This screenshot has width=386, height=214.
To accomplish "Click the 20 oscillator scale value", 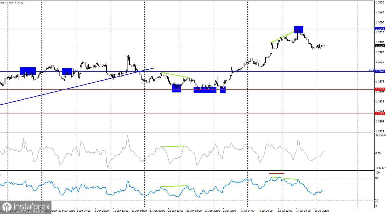I will tap(377, 201).
